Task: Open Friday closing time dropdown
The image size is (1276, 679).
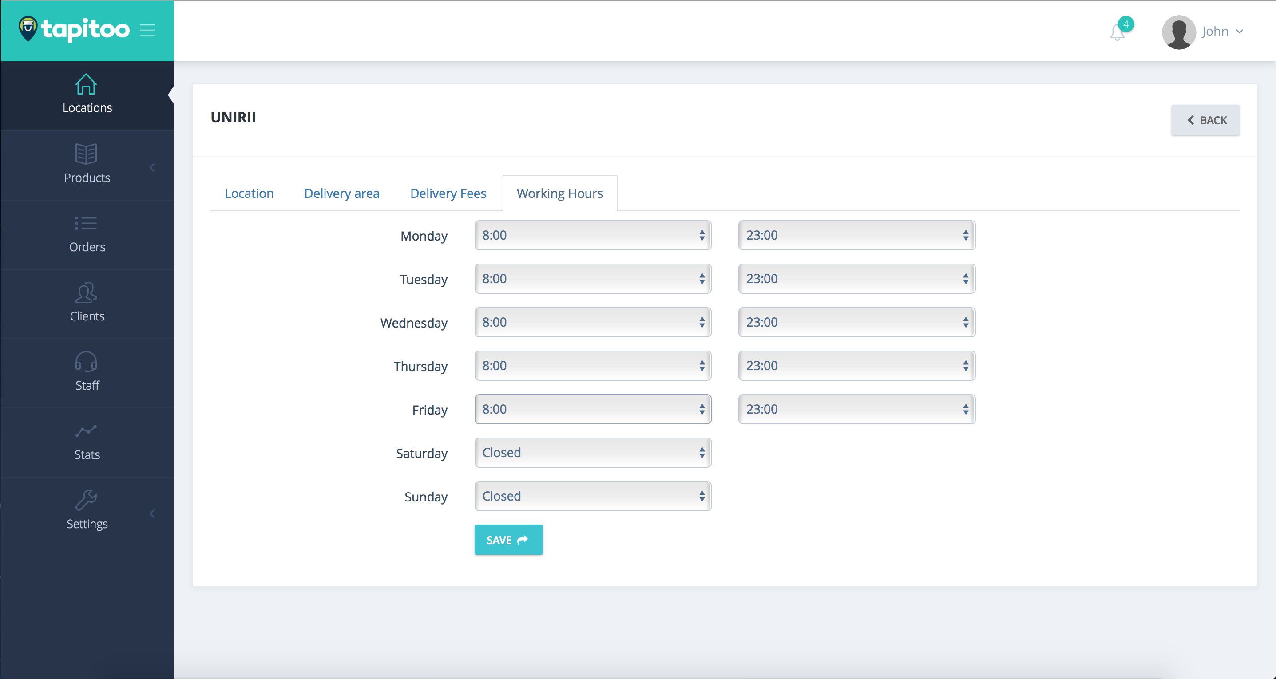Action: pos(856,409)
